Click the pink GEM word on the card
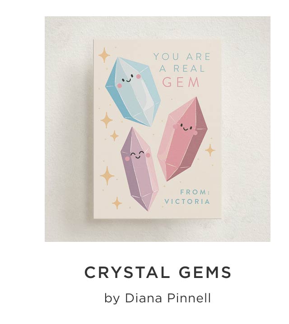The width and height of the screenshot is (289, 324). (181, 82)
